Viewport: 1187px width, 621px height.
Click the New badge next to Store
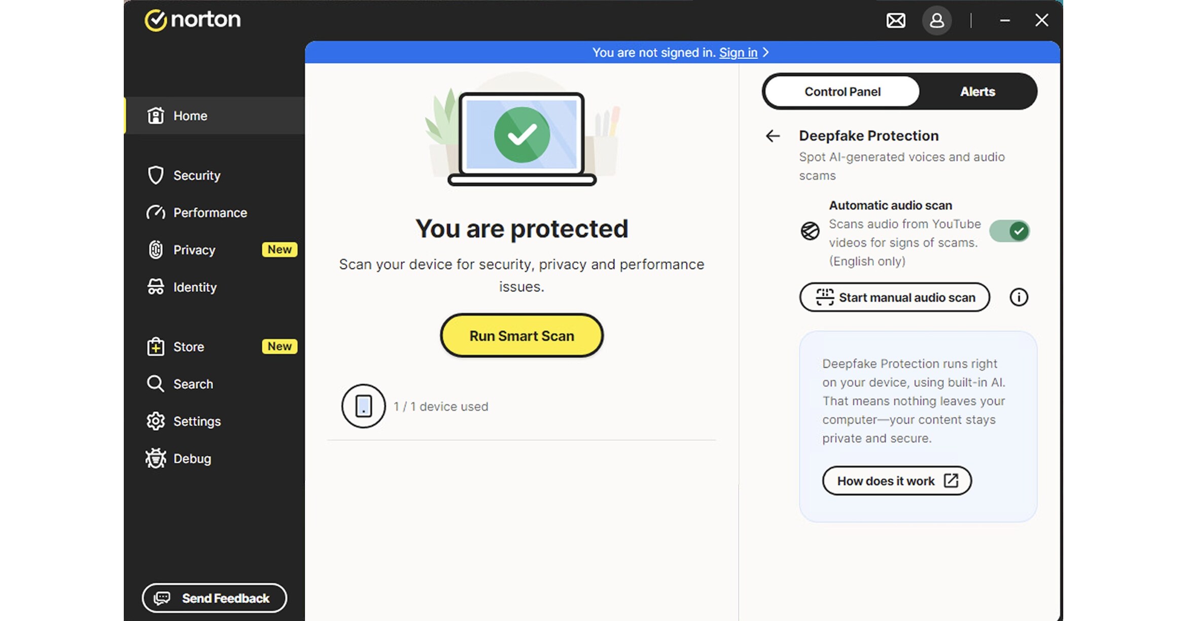[x=280, y=346]
